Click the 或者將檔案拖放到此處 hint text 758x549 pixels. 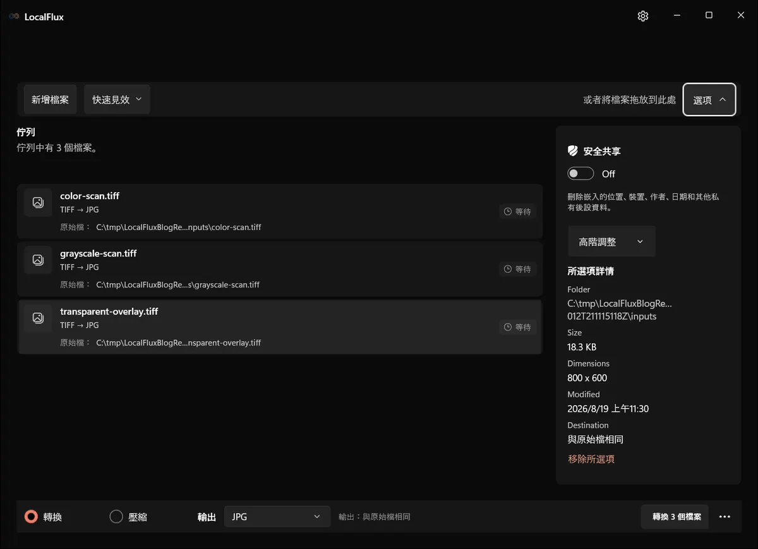pyautogui.click(x=629, y=100)
